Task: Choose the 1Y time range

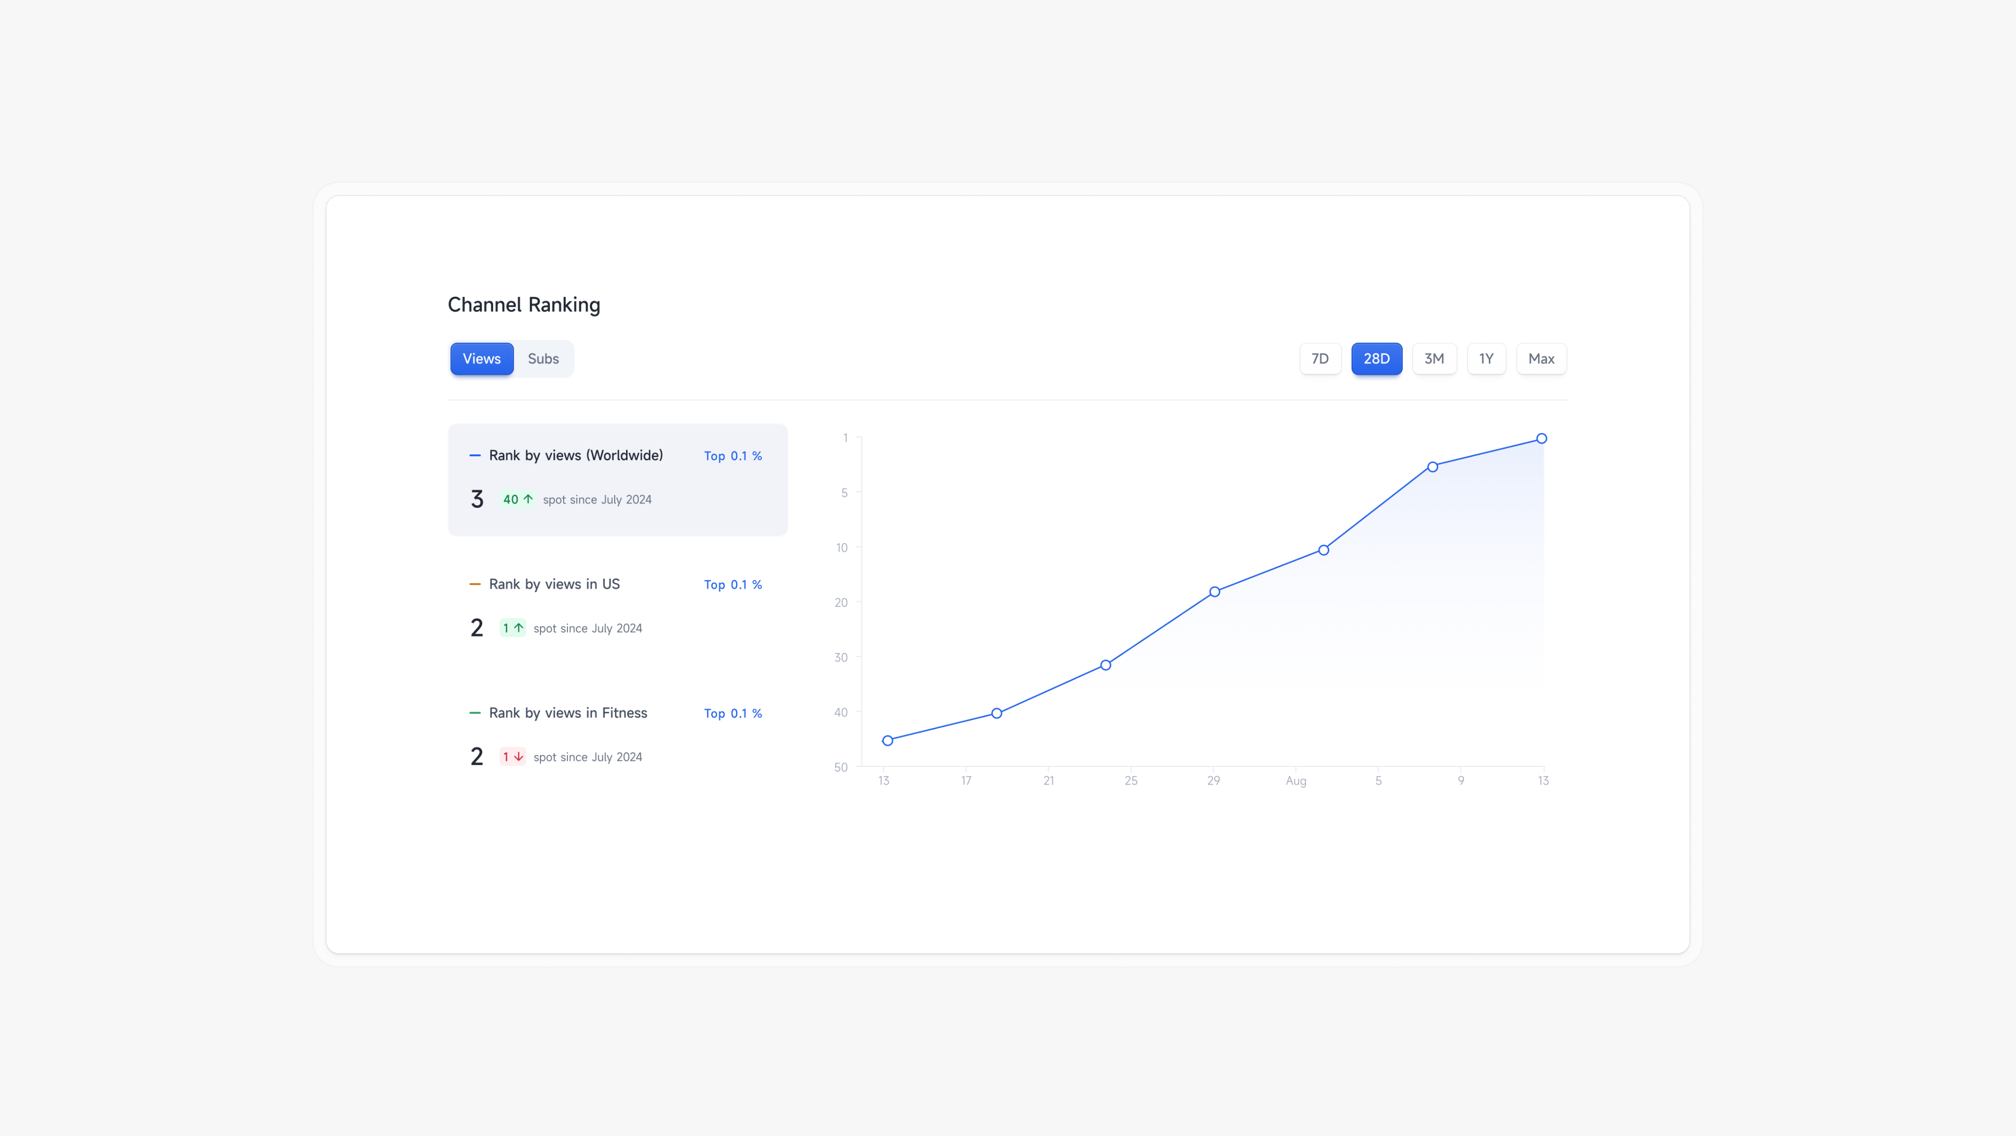Action: pyautogui.click(x=1485, y=359)
